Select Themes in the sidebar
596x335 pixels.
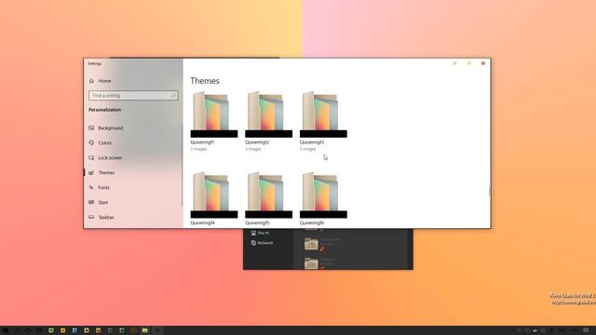pos(102,172)
